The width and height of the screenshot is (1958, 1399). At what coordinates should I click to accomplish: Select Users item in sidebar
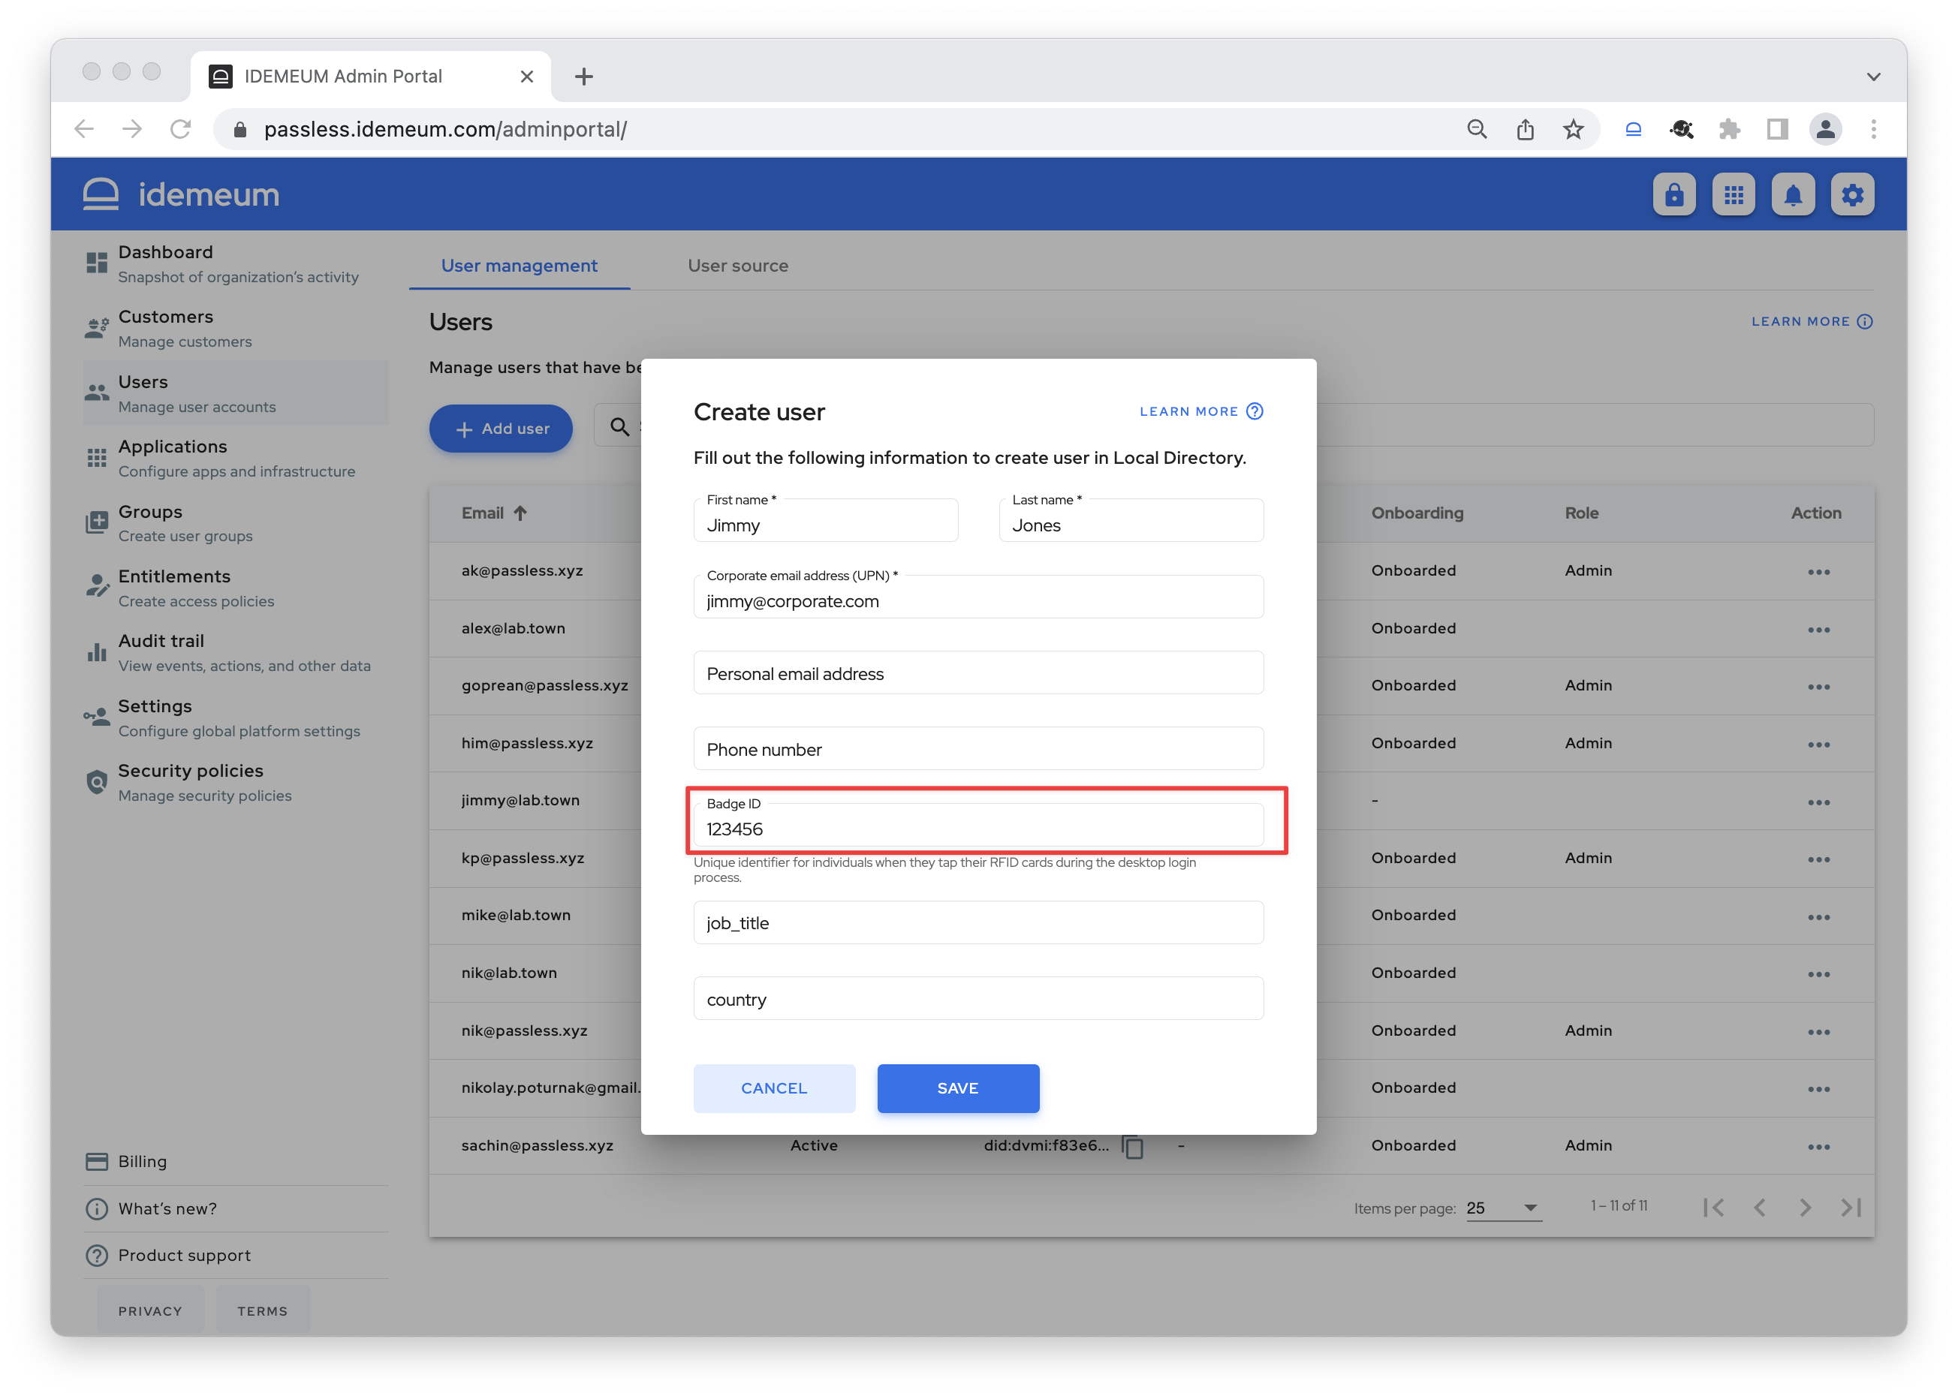(236, 393)
